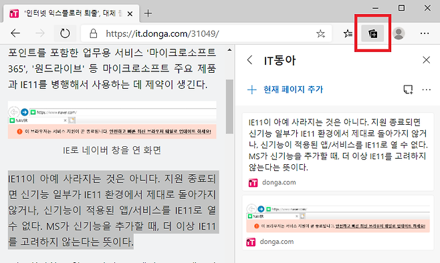Click the caption IE로 네이버 창을 연 화면
Screen dimensions: 440x263
[x=112, y=150]
